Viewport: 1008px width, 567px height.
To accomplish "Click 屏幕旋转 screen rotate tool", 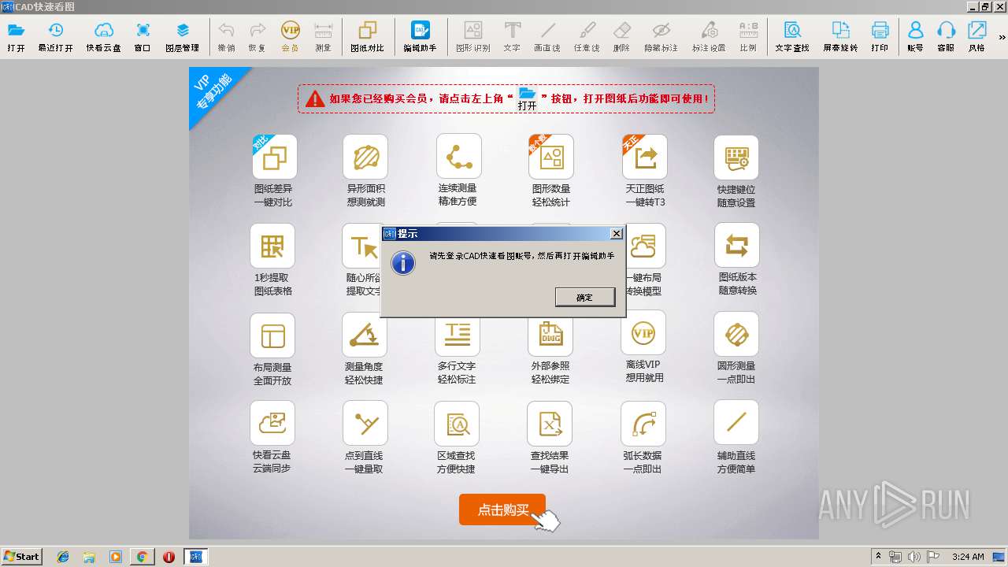I will click(x=840, y=36).
